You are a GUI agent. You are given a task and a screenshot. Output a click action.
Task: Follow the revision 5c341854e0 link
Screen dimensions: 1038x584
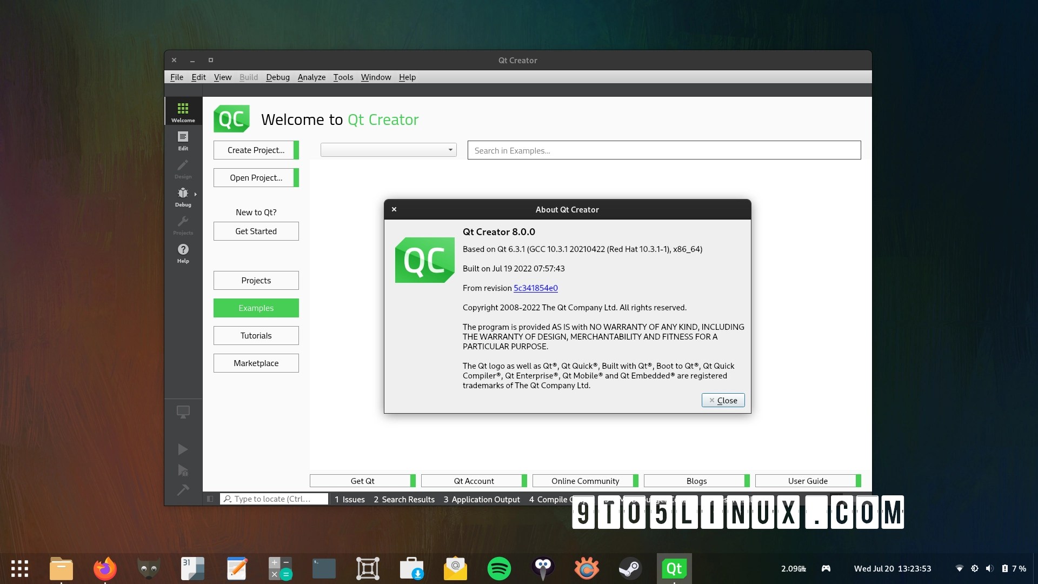click(x=535, y=288)
